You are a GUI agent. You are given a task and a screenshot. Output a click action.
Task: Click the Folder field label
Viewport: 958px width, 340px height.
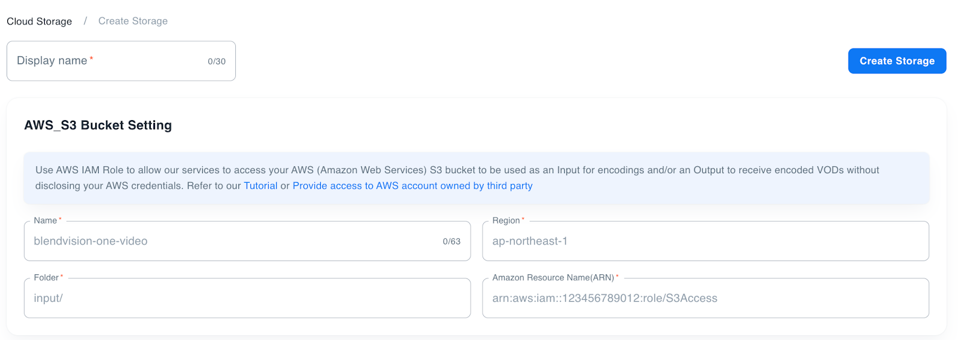[x=46, y=278]
